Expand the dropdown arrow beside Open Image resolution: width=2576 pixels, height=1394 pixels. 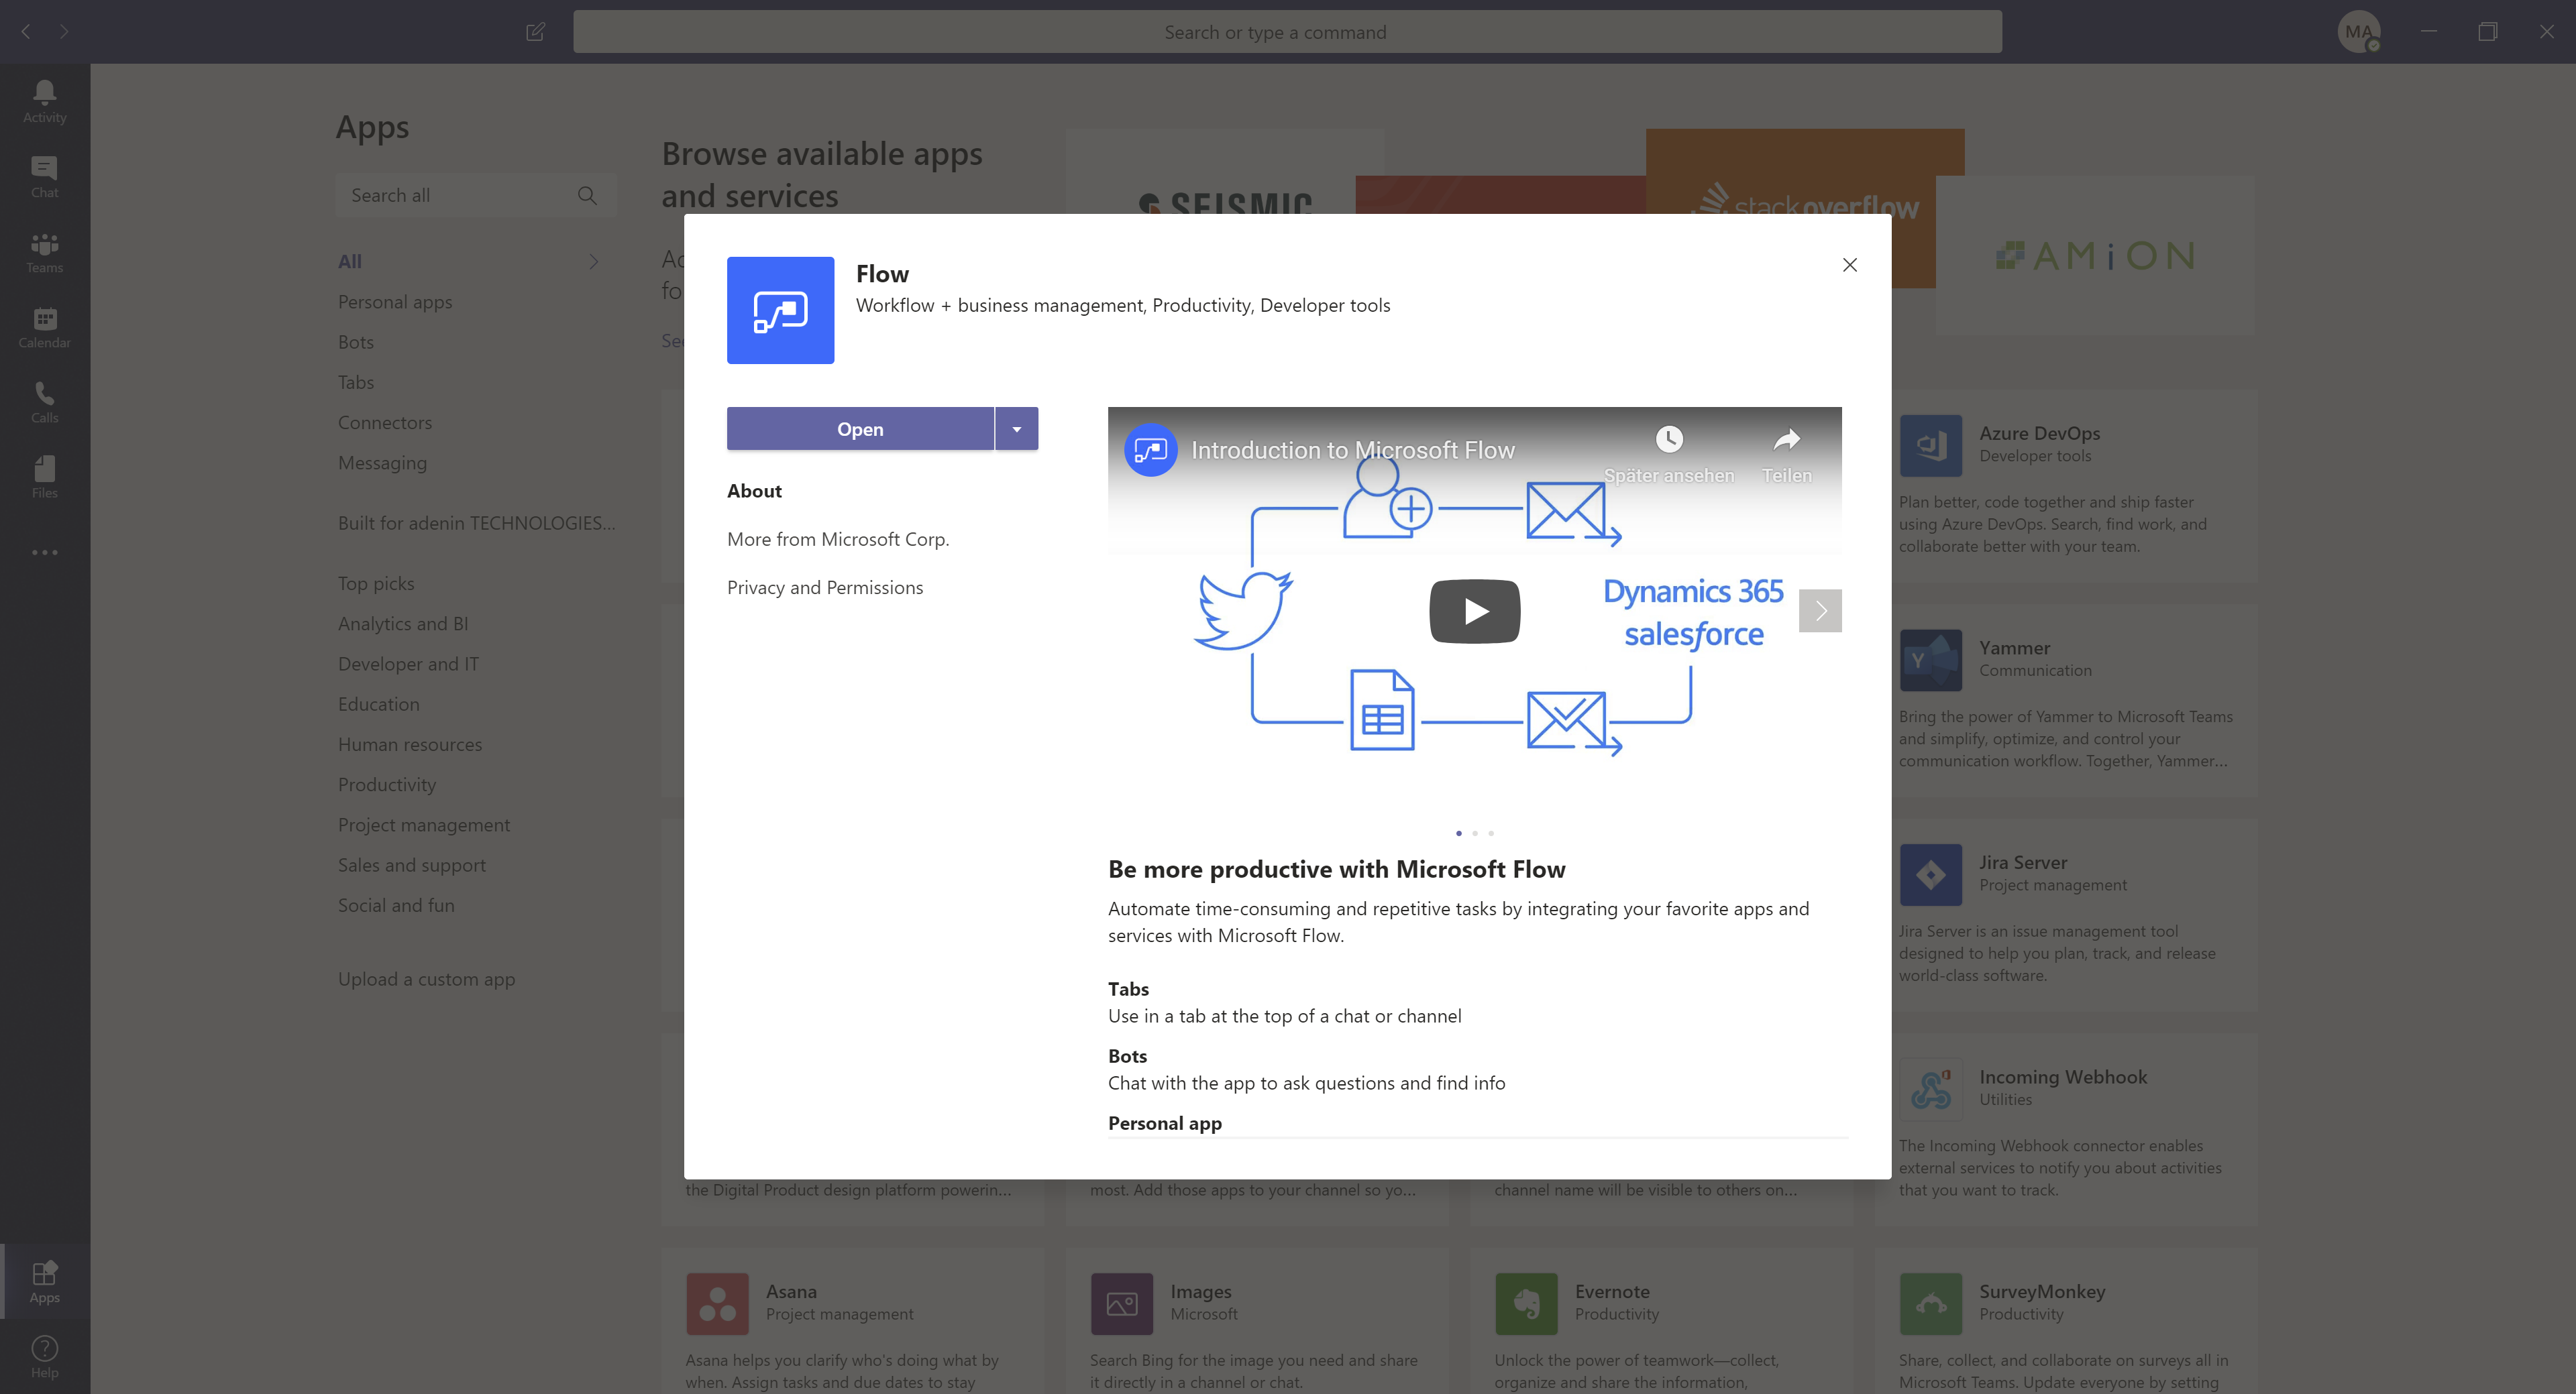pos(1017,428)
